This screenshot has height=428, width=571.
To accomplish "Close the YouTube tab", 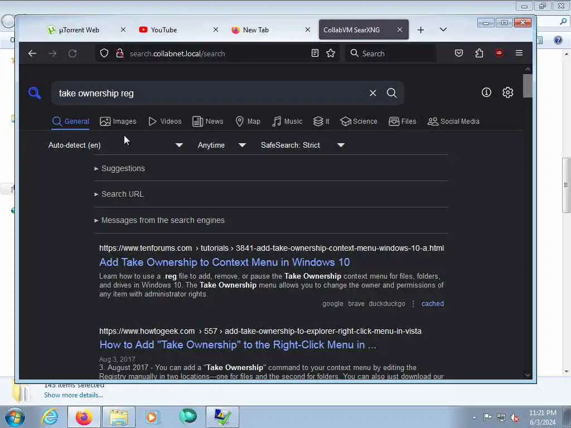I will coord(216,30).
